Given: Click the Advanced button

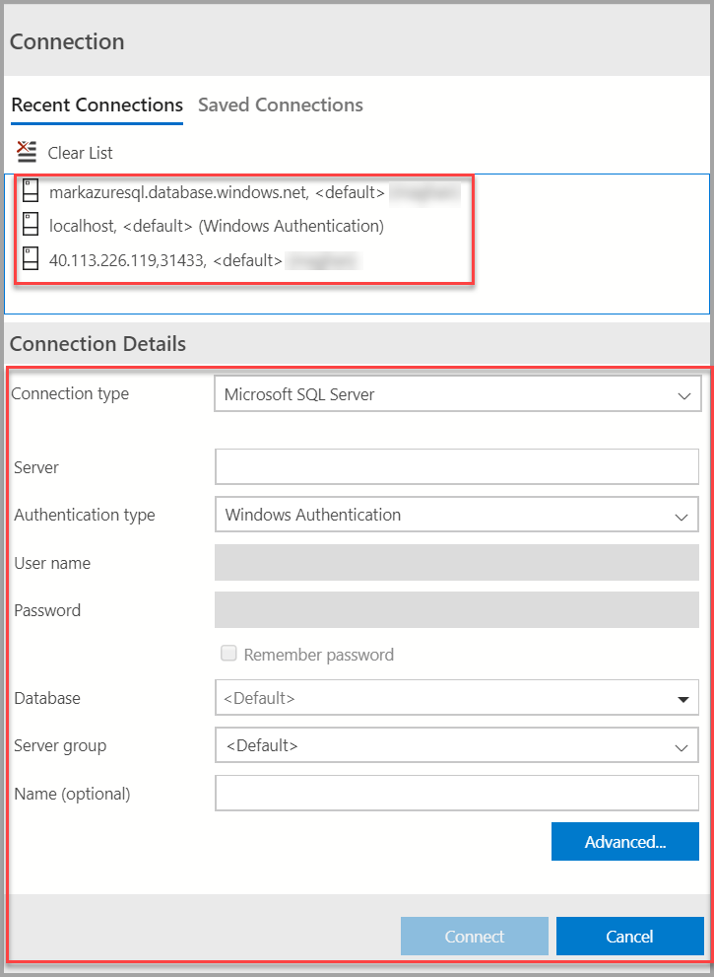Looking at the screenshot, I should (624, 842).
